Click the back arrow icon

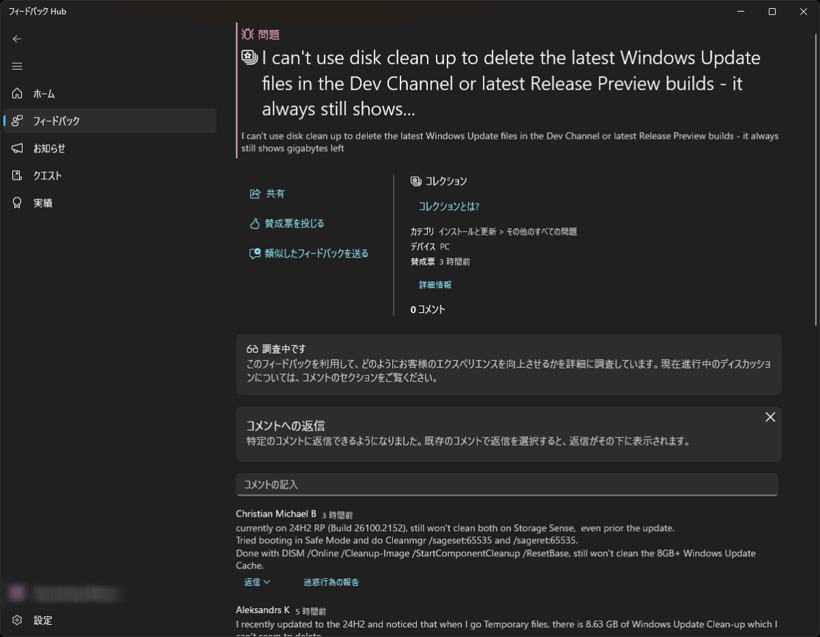(17, 39)
